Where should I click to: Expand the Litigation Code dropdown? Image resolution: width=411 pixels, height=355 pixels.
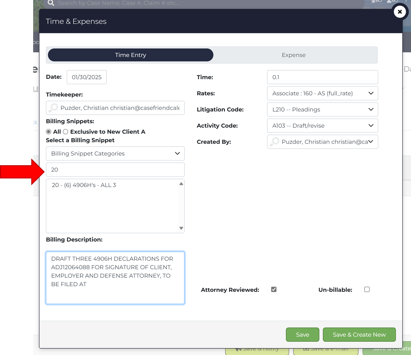point(322,109)
